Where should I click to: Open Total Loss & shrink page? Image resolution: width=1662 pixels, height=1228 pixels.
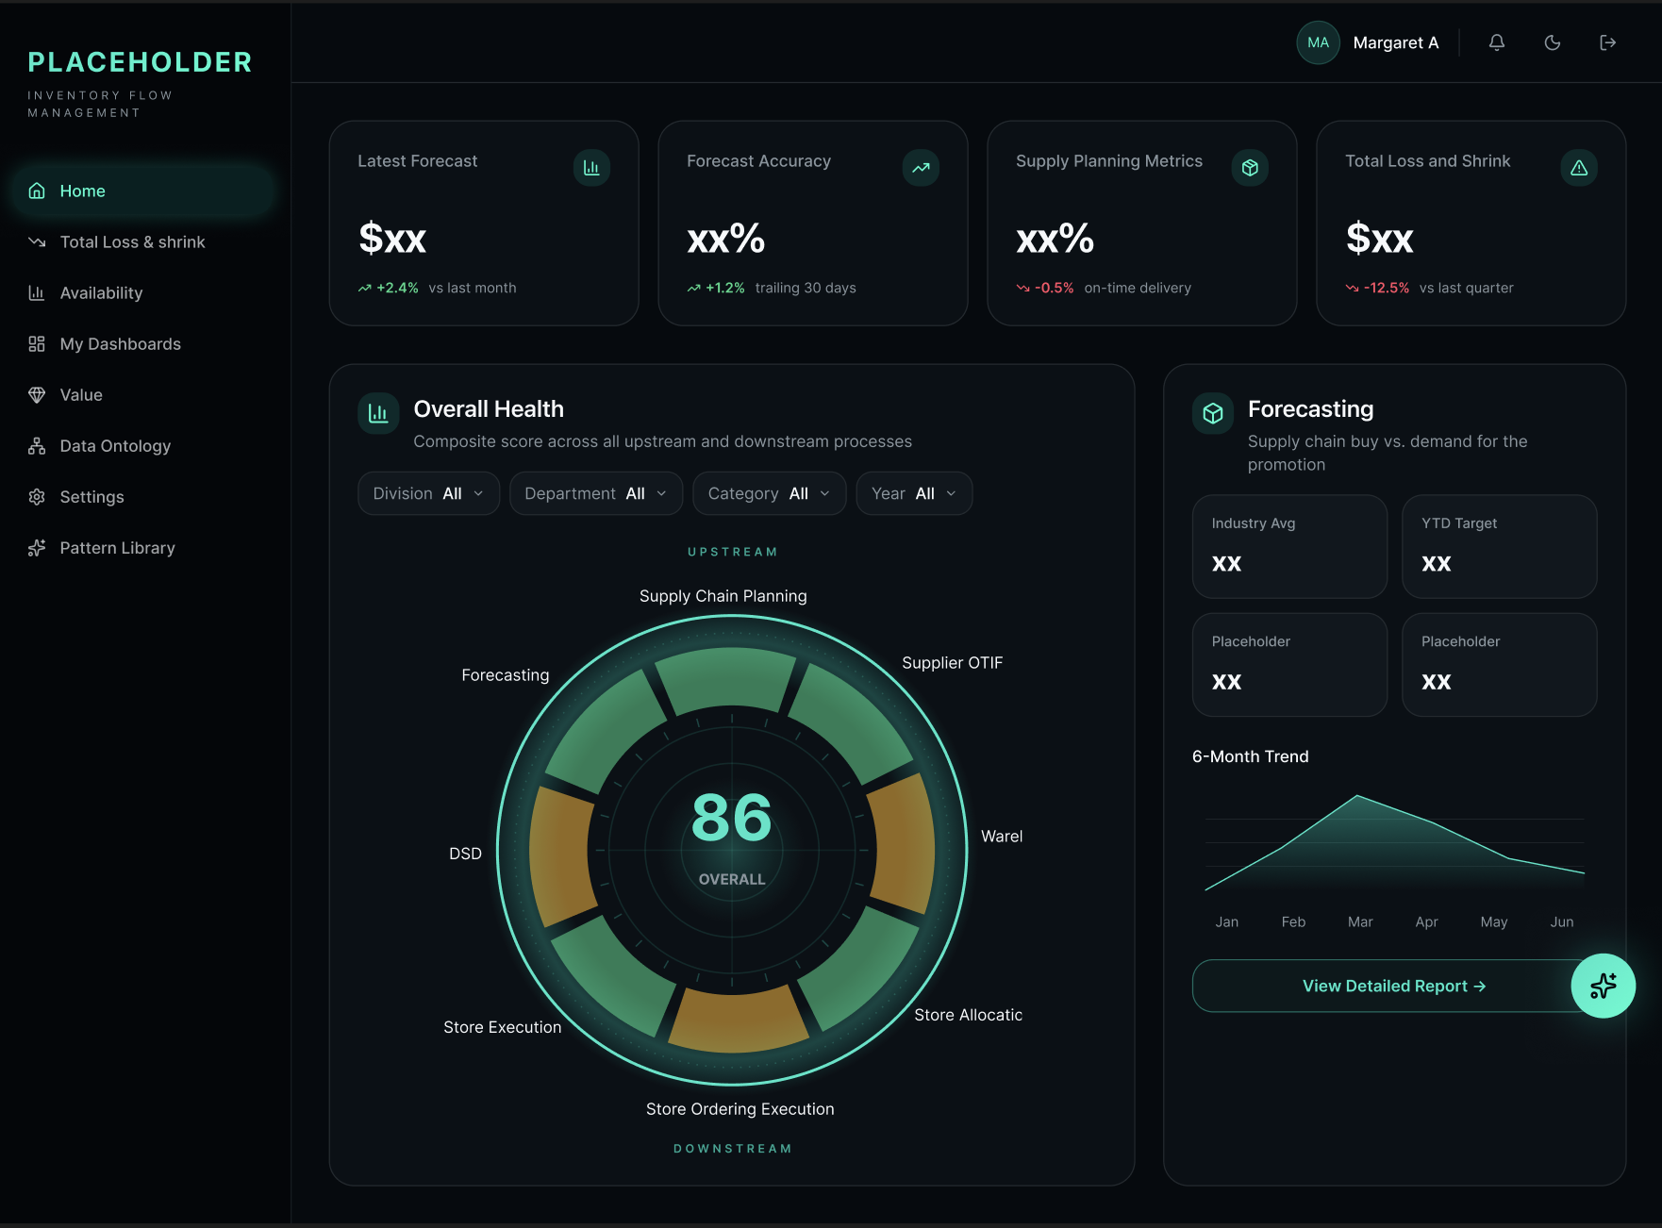[x=144, y=241]
